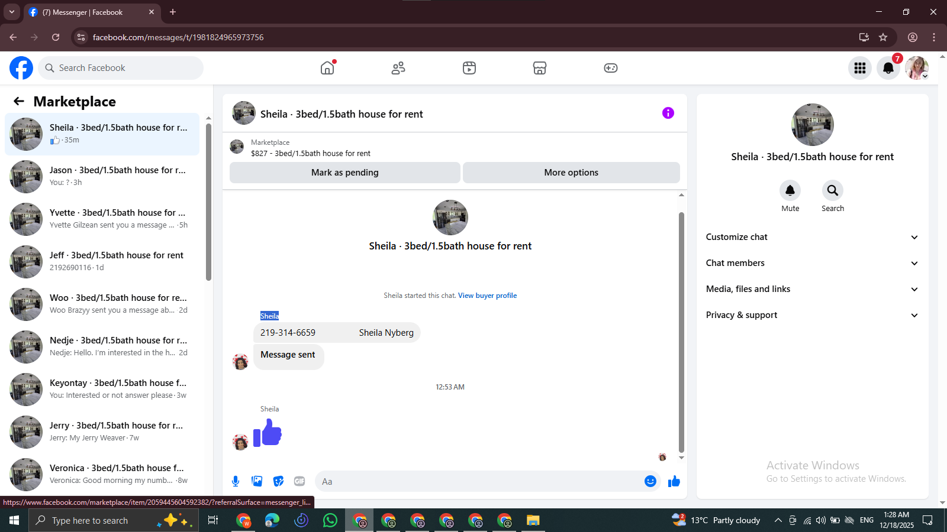
Task: Click chat messages scrollbar thumb
Action: click(x=681, y=332)
